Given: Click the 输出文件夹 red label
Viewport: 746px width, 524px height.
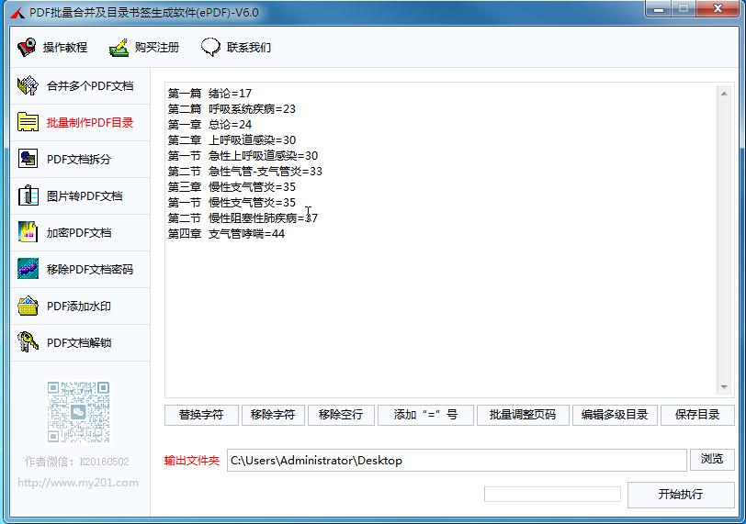Looking at the screenshot, I should pyautogui.click(x=192, y=461).
